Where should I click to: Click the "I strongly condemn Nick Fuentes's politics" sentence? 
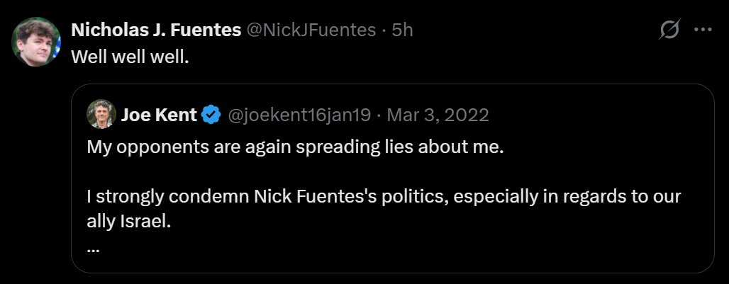[383, 196]
